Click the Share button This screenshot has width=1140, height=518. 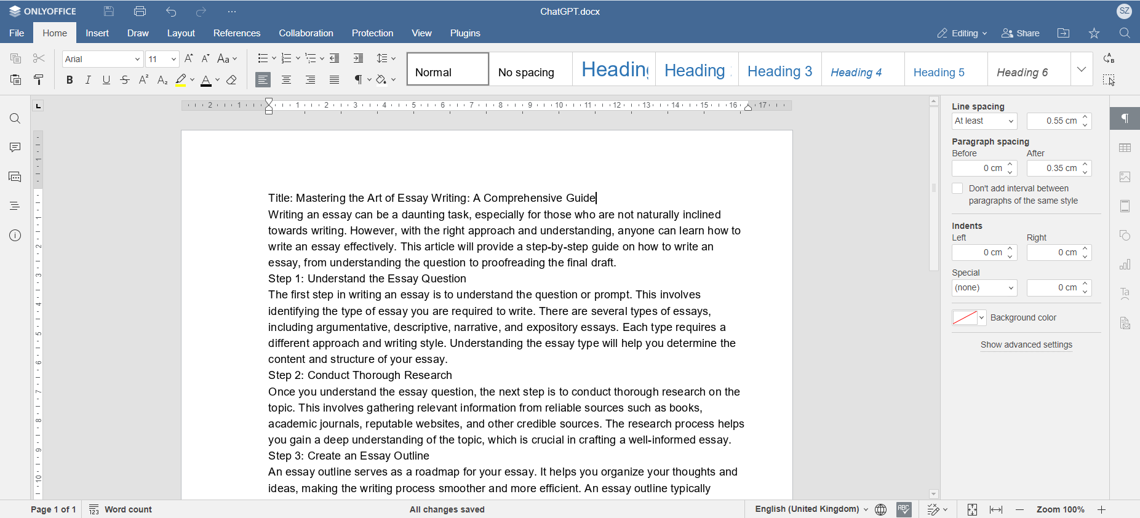point(1021,33)
